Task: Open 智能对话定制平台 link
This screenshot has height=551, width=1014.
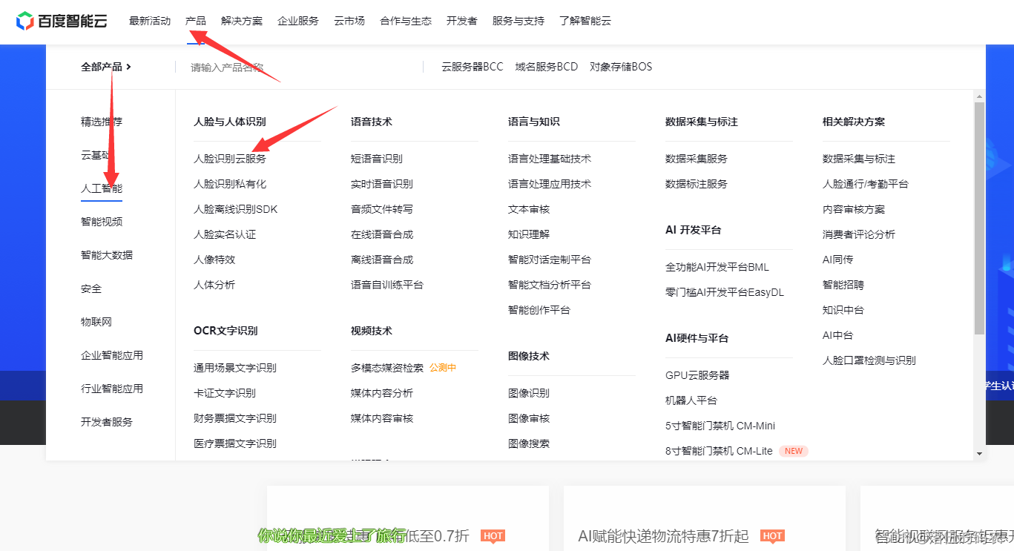Action: [x=550, y=260]
